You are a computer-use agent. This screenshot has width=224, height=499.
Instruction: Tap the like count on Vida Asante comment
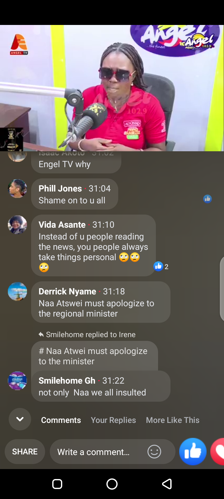[x=161, y=266]
